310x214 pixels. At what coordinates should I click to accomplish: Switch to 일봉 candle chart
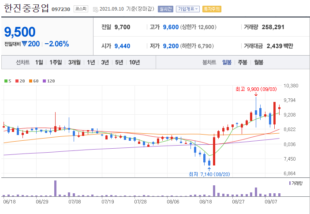click(227, 63)
